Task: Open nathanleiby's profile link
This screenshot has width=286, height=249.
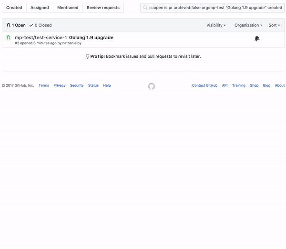Action: pyautogui.click(x=71, y=43)
